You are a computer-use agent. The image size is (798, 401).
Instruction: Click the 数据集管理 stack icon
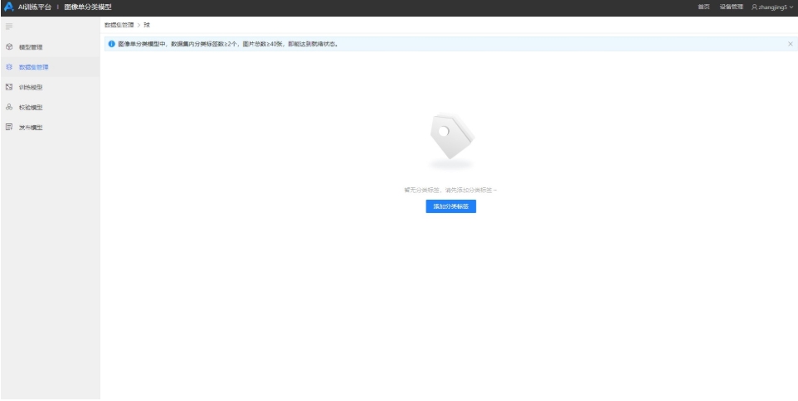click(8, 67)
